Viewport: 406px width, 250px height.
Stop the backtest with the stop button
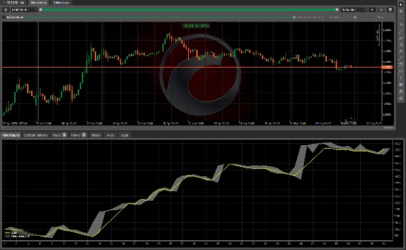tap(381, 9)
